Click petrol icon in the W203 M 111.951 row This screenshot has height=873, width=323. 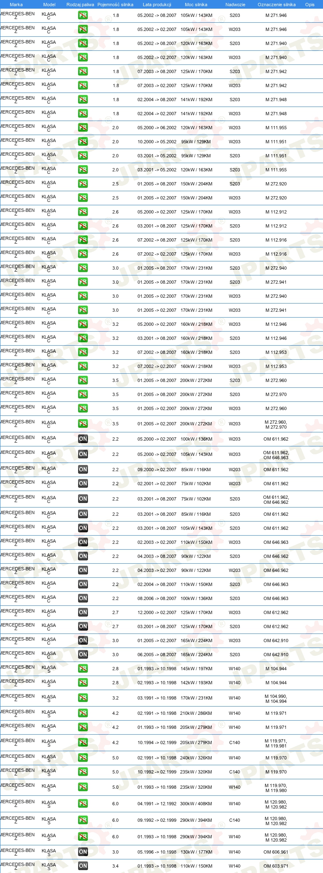point(83,142)
